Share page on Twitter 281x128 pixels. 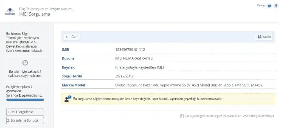[269, 6]
